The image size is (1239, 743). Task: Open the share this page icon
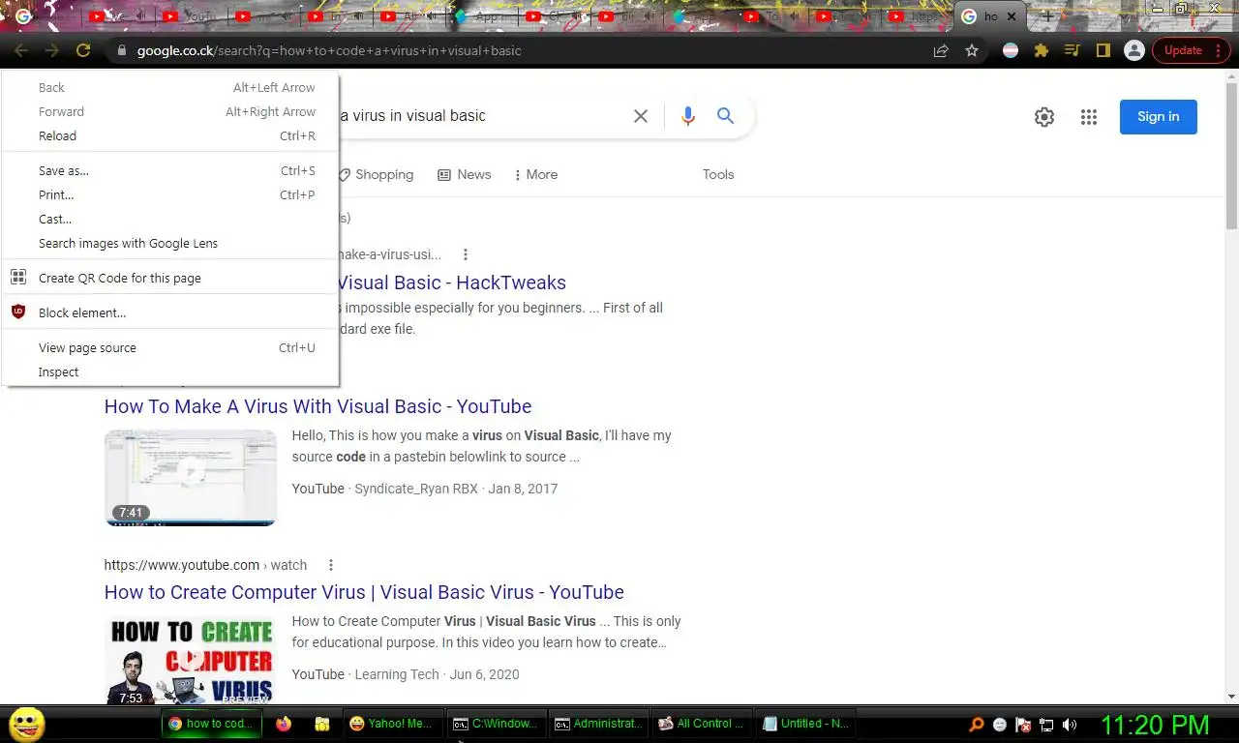click(941, 50)
